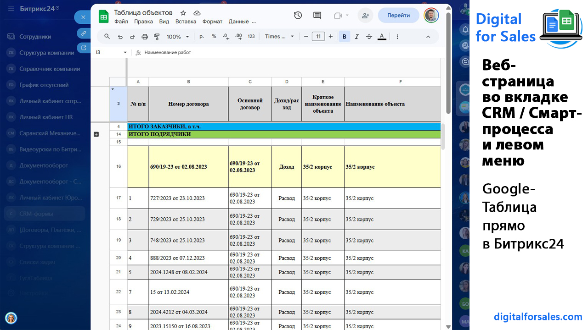Click the undo arrow in toolbar

coord(120,37)
